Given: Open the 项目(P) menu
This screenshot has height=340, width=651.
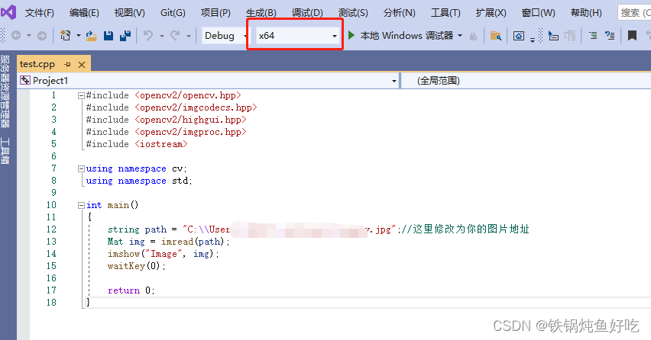Looking at the screenshot, I should click(x=215, y=13).
